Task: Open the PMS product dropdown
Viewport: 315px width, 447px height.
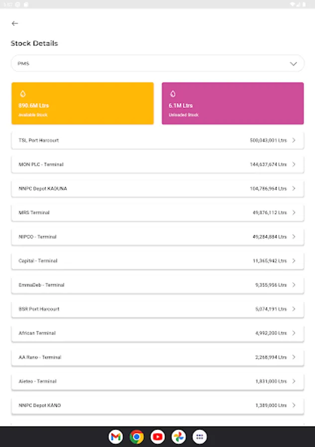Action: click(157, 64)
